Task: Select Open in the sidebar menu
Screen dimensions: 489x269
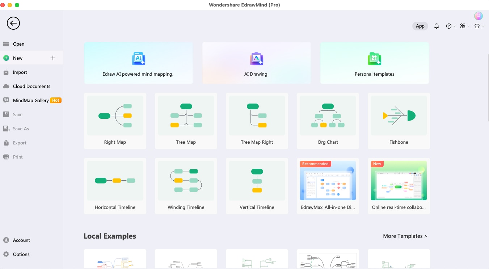Action: (x=31, y=44)
